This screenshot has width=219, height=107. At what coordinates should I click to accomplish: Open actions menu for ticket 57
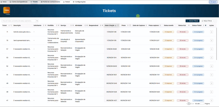[211, 49]
